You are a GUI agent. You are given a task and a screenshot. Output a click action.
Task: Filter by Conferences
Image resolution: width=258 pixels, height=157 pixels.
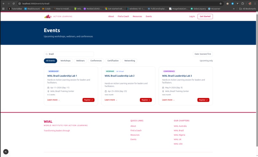(x=96, y=61)
